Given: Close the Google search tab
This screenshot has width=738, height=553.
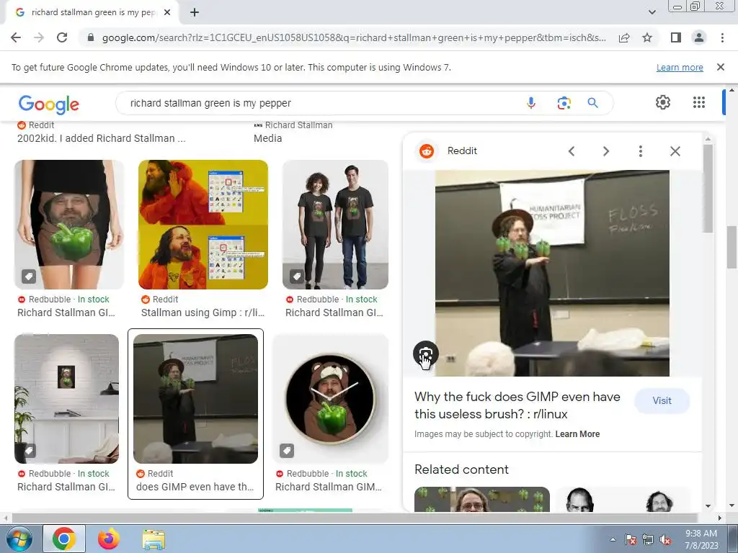Looking at the screenshot, I should click(x=167, y=13).
